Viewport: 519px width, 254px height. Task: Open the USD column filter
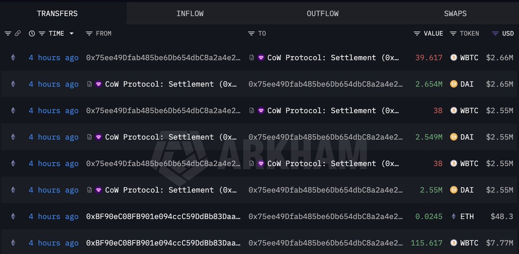(496, 33)
